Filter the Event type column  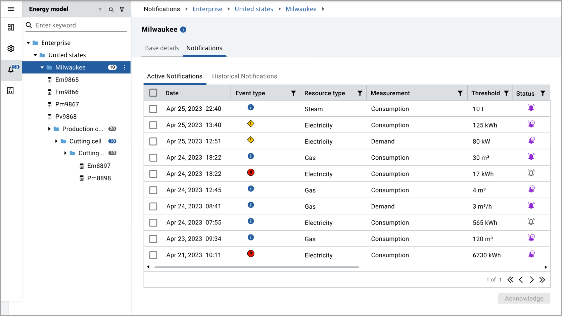click(293, 93)
